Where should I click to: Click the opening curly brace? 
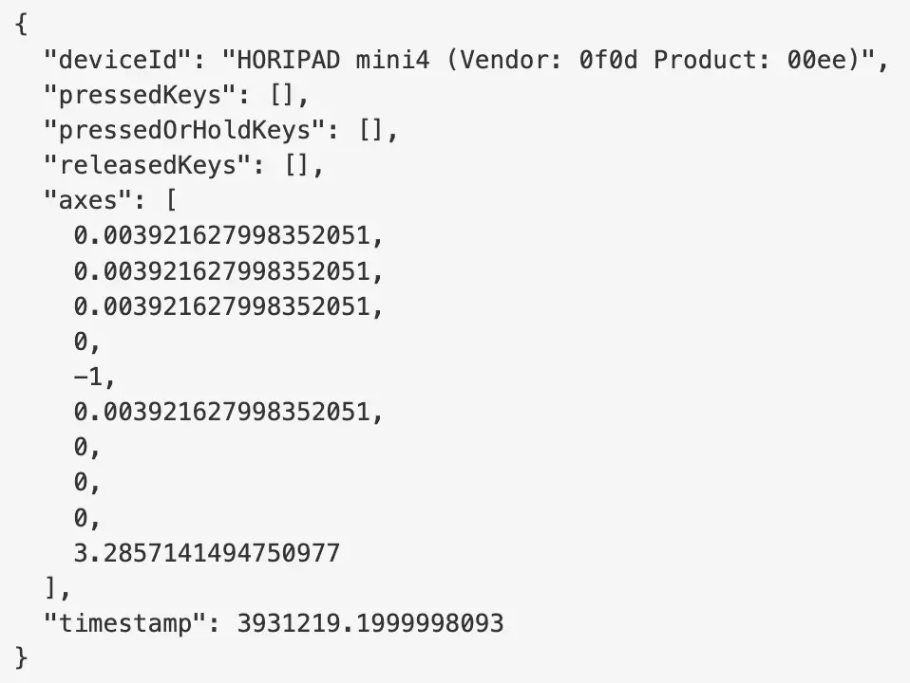(x=22, y=25)
